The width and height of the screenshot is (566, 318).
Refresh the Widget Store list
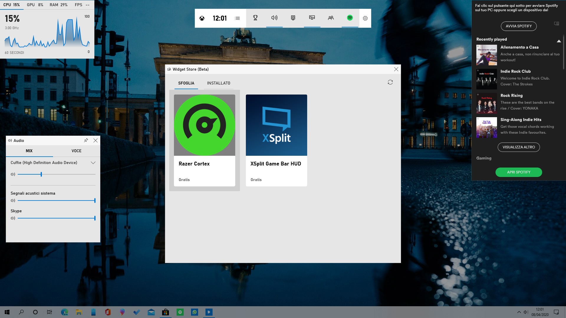[x=390, y=82]
